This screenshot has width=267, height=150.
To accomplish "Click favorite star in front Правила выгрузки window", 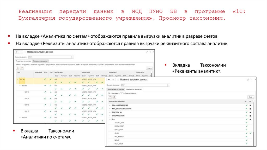I will 118,80.
